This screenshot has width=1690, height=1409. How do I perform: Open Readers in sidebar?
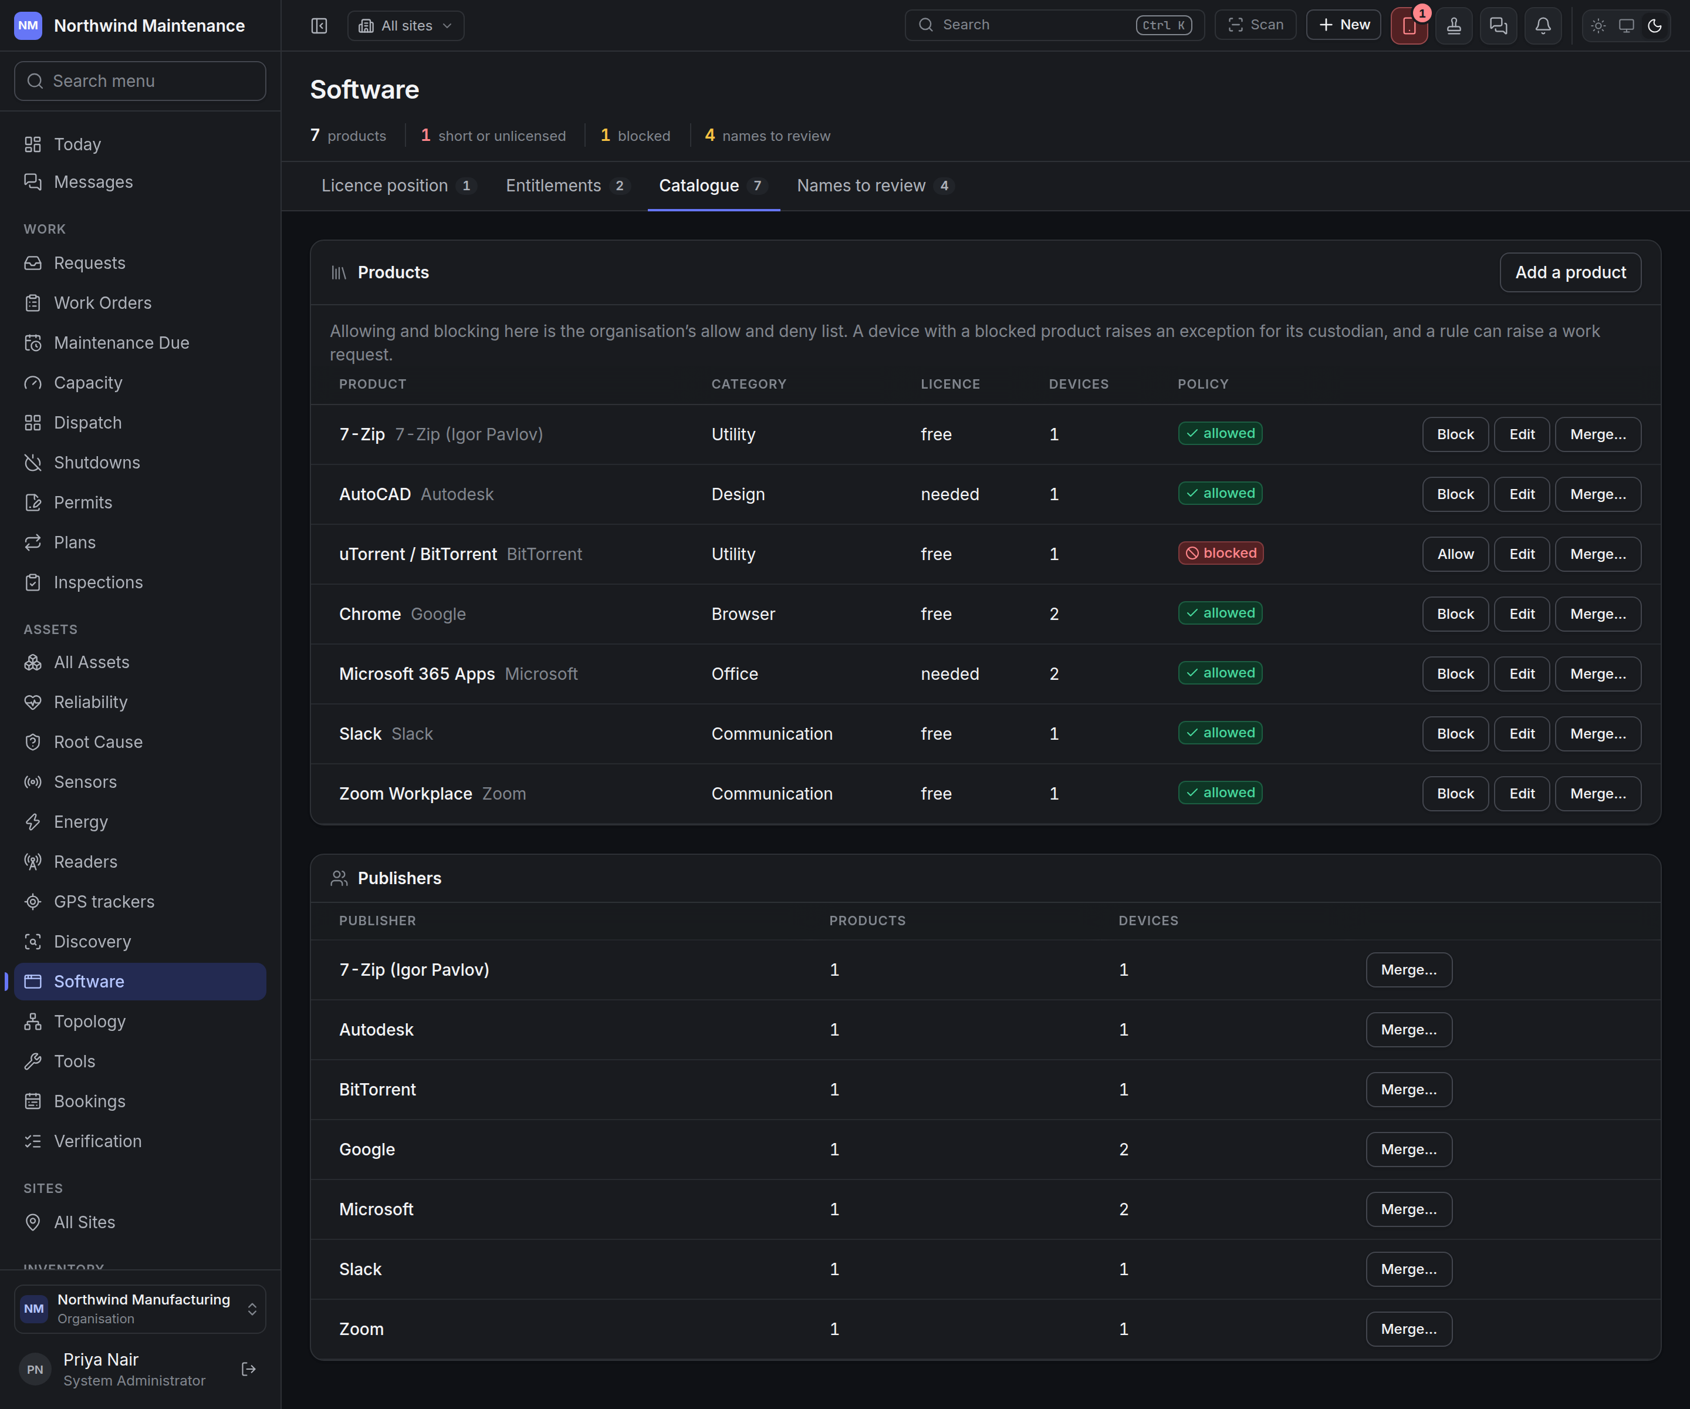click(x=140, y=861)
